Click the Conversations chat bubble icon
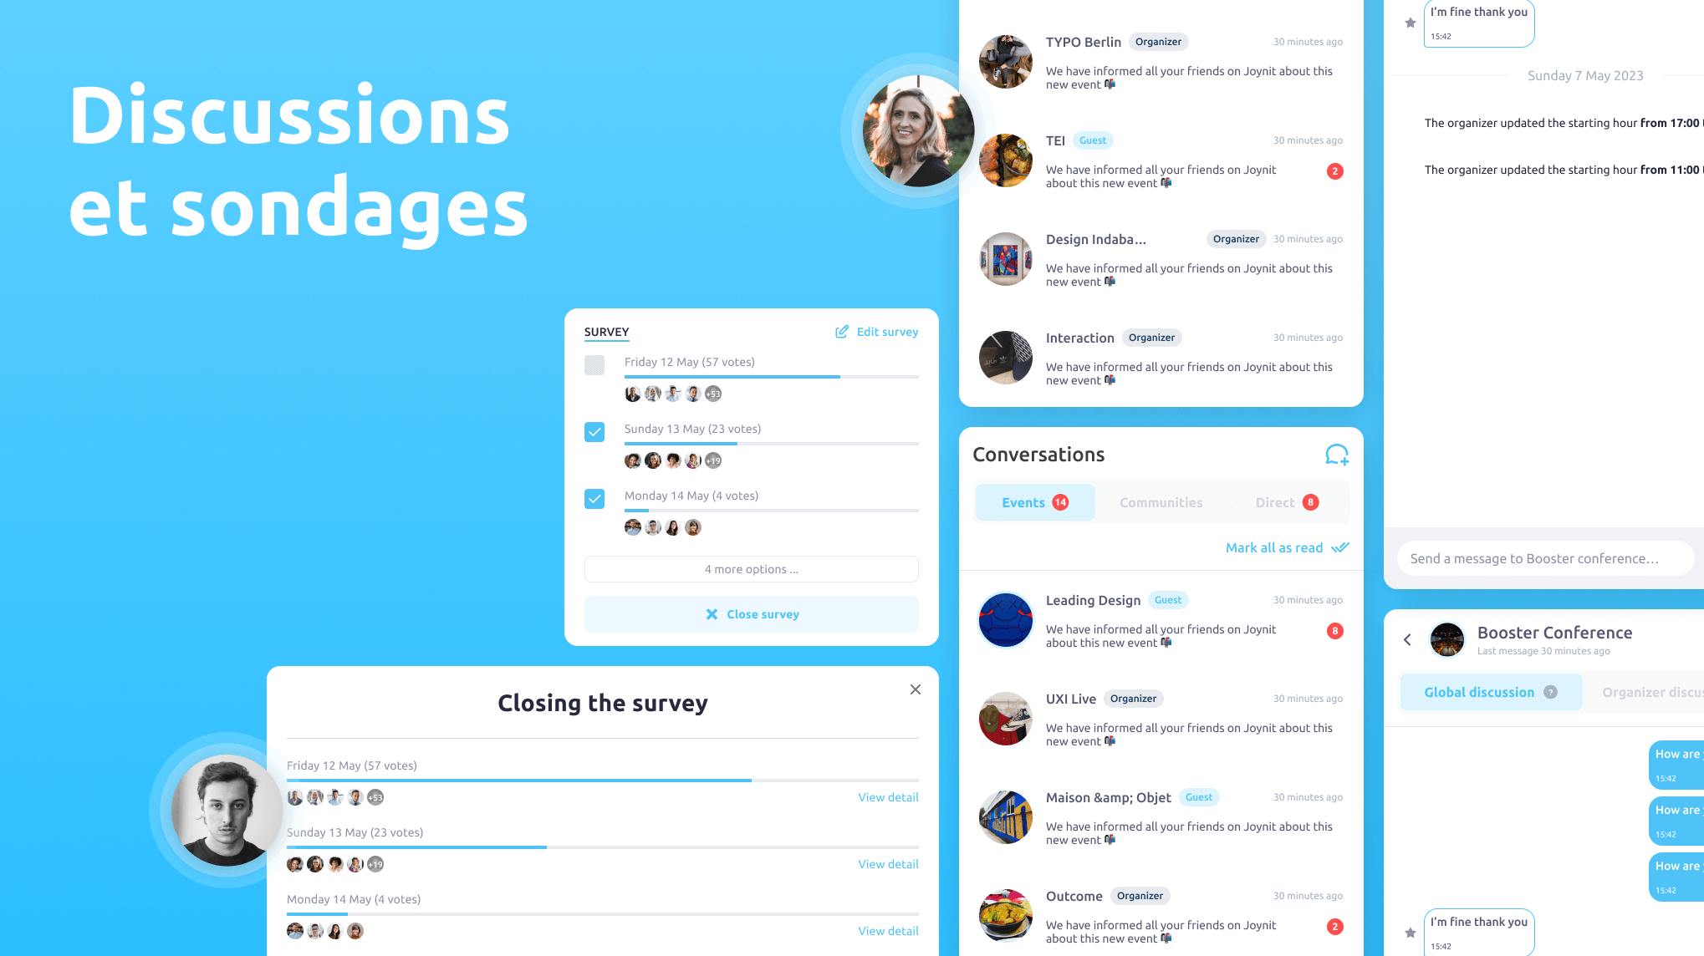Viewport: 1704px width, 956px height. click(1335, 454)
